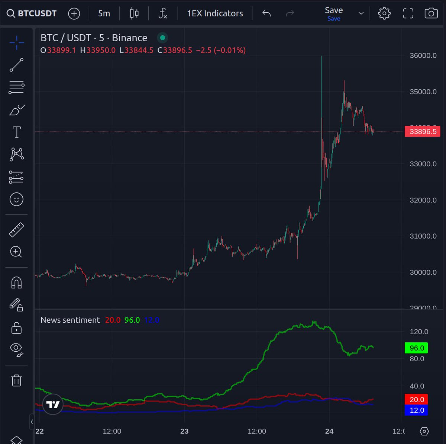Screen dimensions: 446x444
Task: Select the trend line drawing tool
Action: (x=16, y=65)
